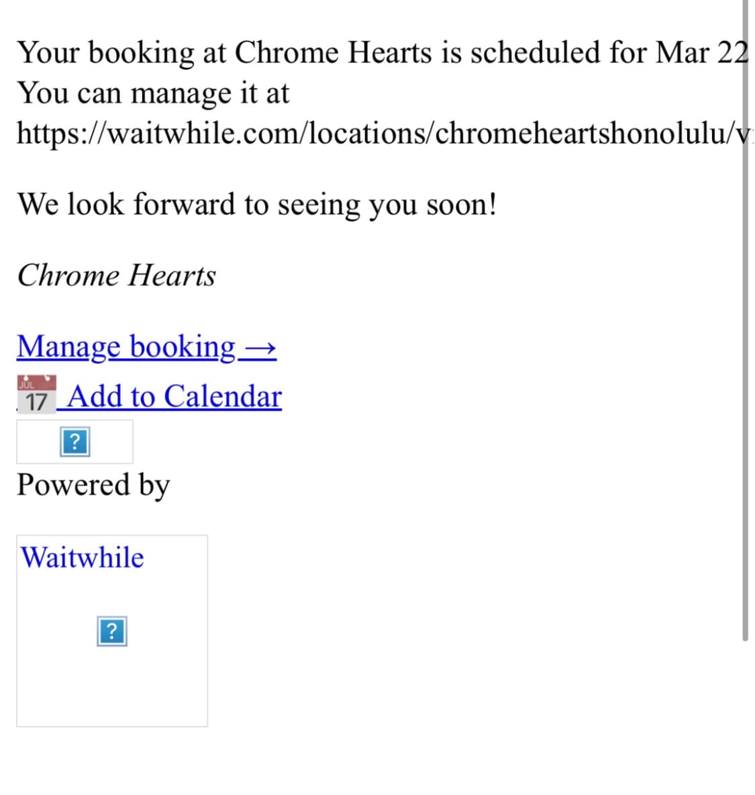Image resolution: width=755 pixels, height=795 pixels.
Task: Click the Mar 22 date text
Action: (701, 52)
